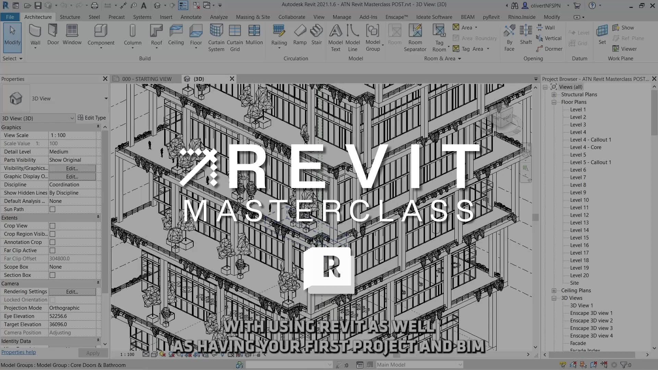Open the Model Group tool

[373, 38]
